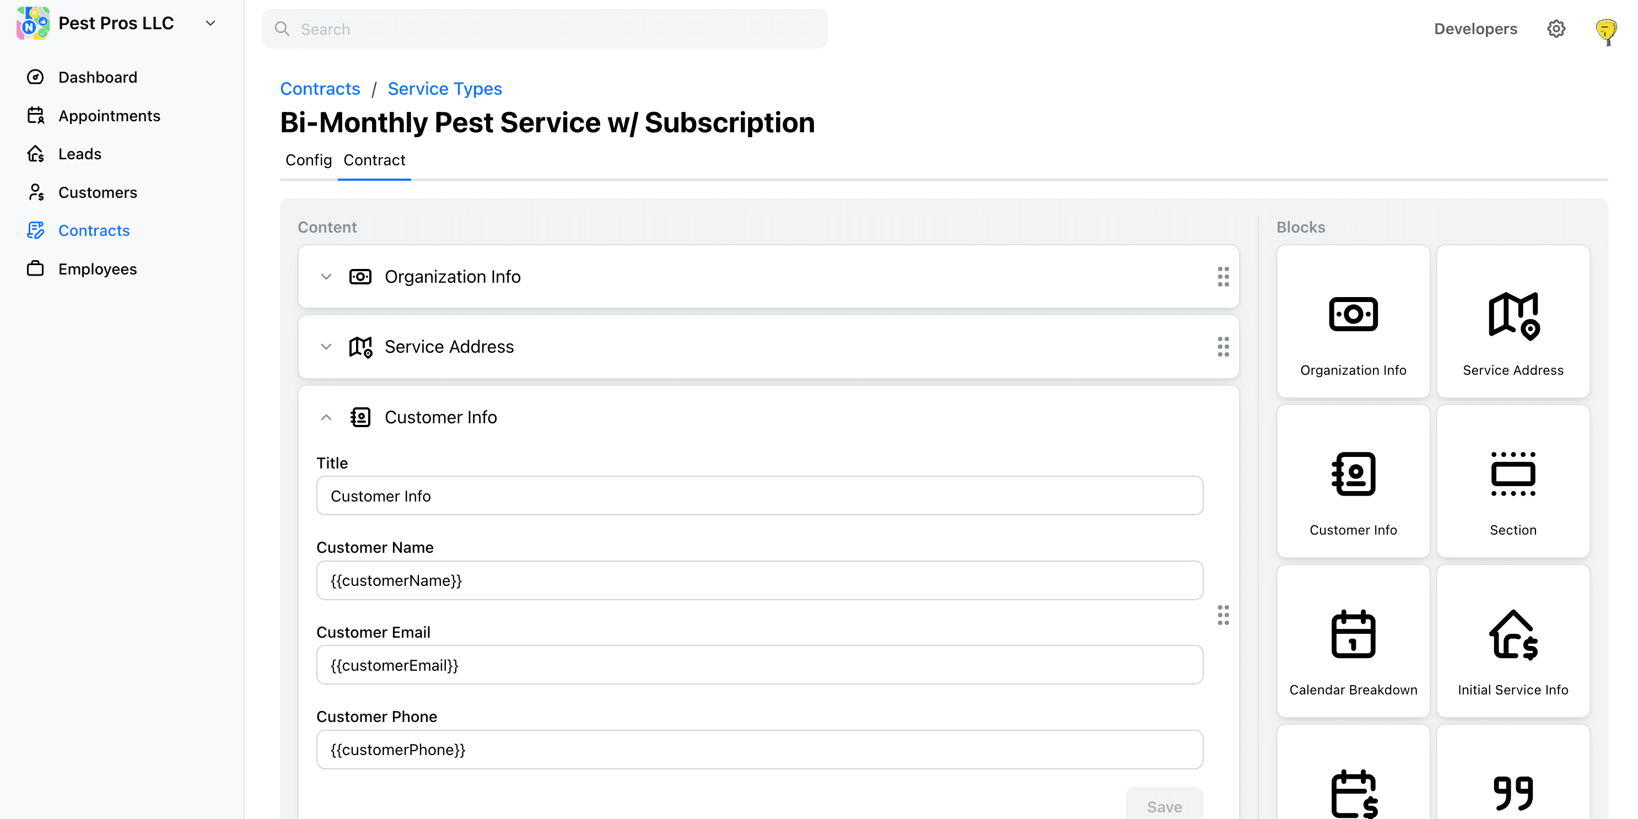Click the Contracts signature icon in sidebar

click(x=36, y=230)
